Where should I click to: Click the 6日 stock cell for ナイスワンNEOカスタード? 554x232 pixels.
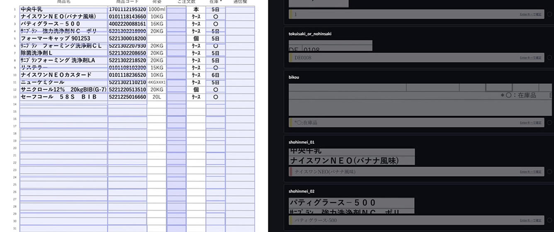[215, 75]
